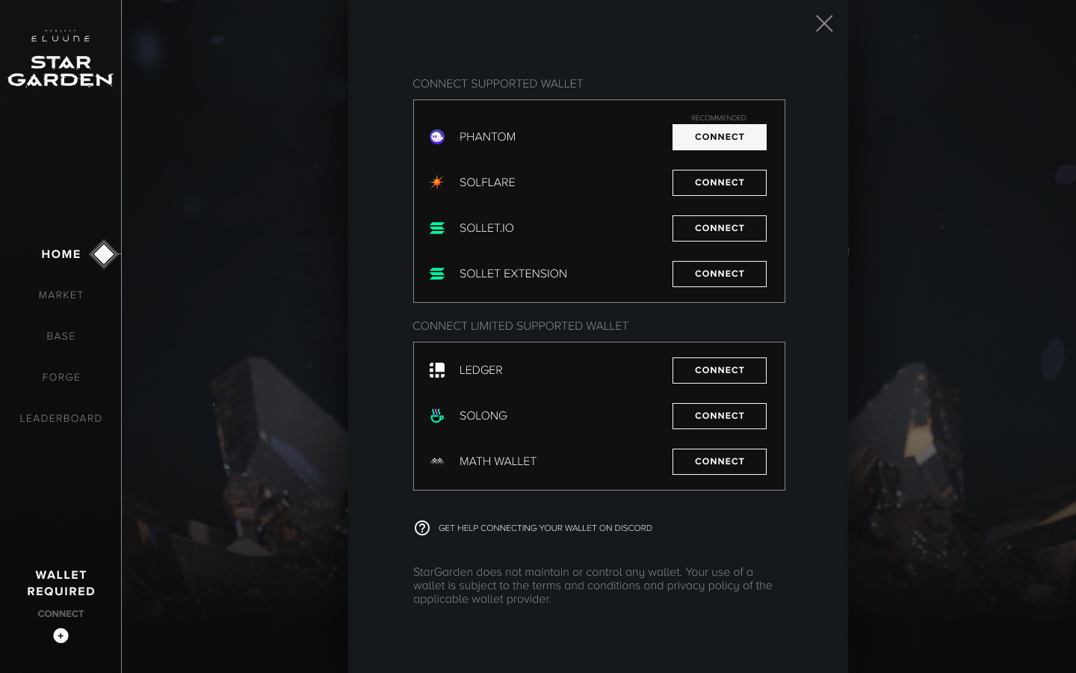The height and width of the screenshot is (673, 1076).
Task: Open the Leaderboard section
Action: [x=61, y=419]
